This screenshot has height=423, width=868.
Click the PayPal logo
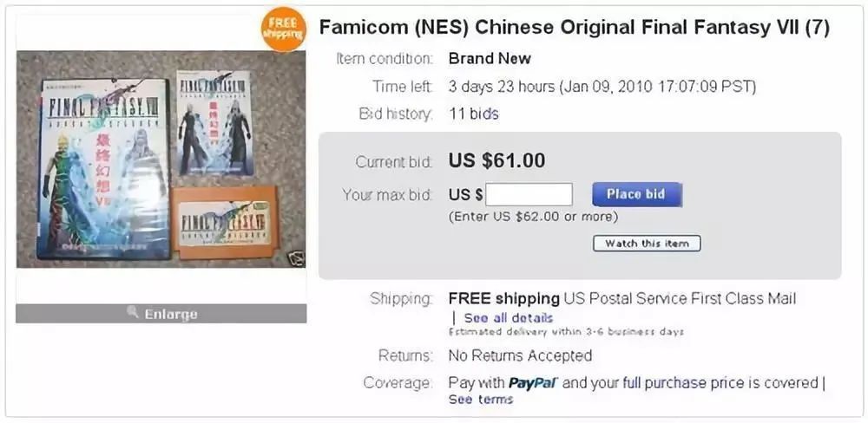tap(532, 382)
